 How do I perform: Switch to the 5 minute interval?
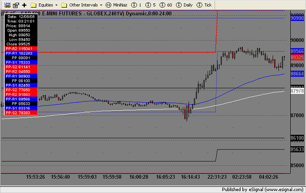(151, 5)
